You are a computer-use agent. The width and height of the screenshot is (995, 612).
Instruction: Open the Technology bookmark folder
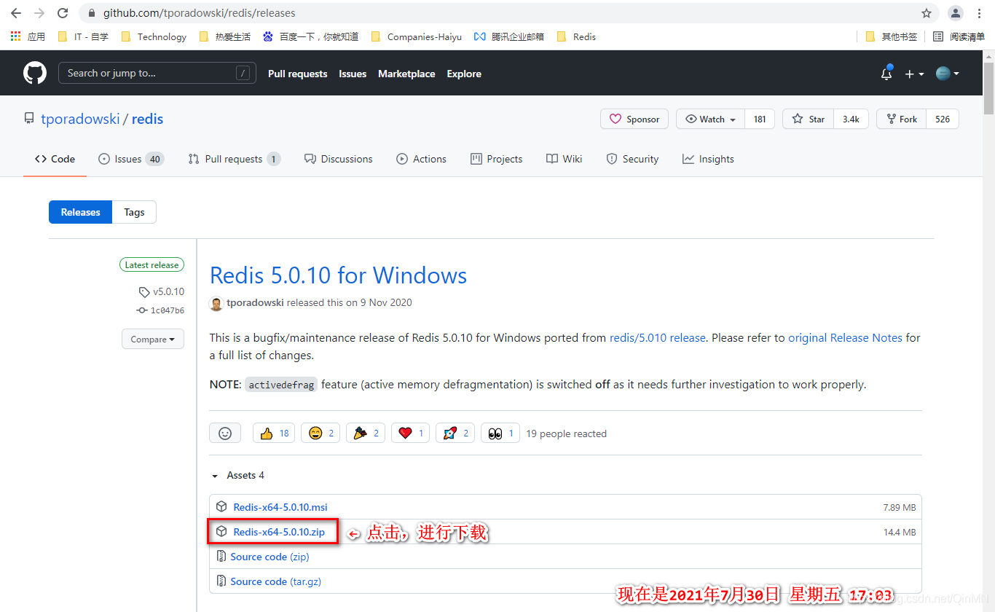(154, 36)
